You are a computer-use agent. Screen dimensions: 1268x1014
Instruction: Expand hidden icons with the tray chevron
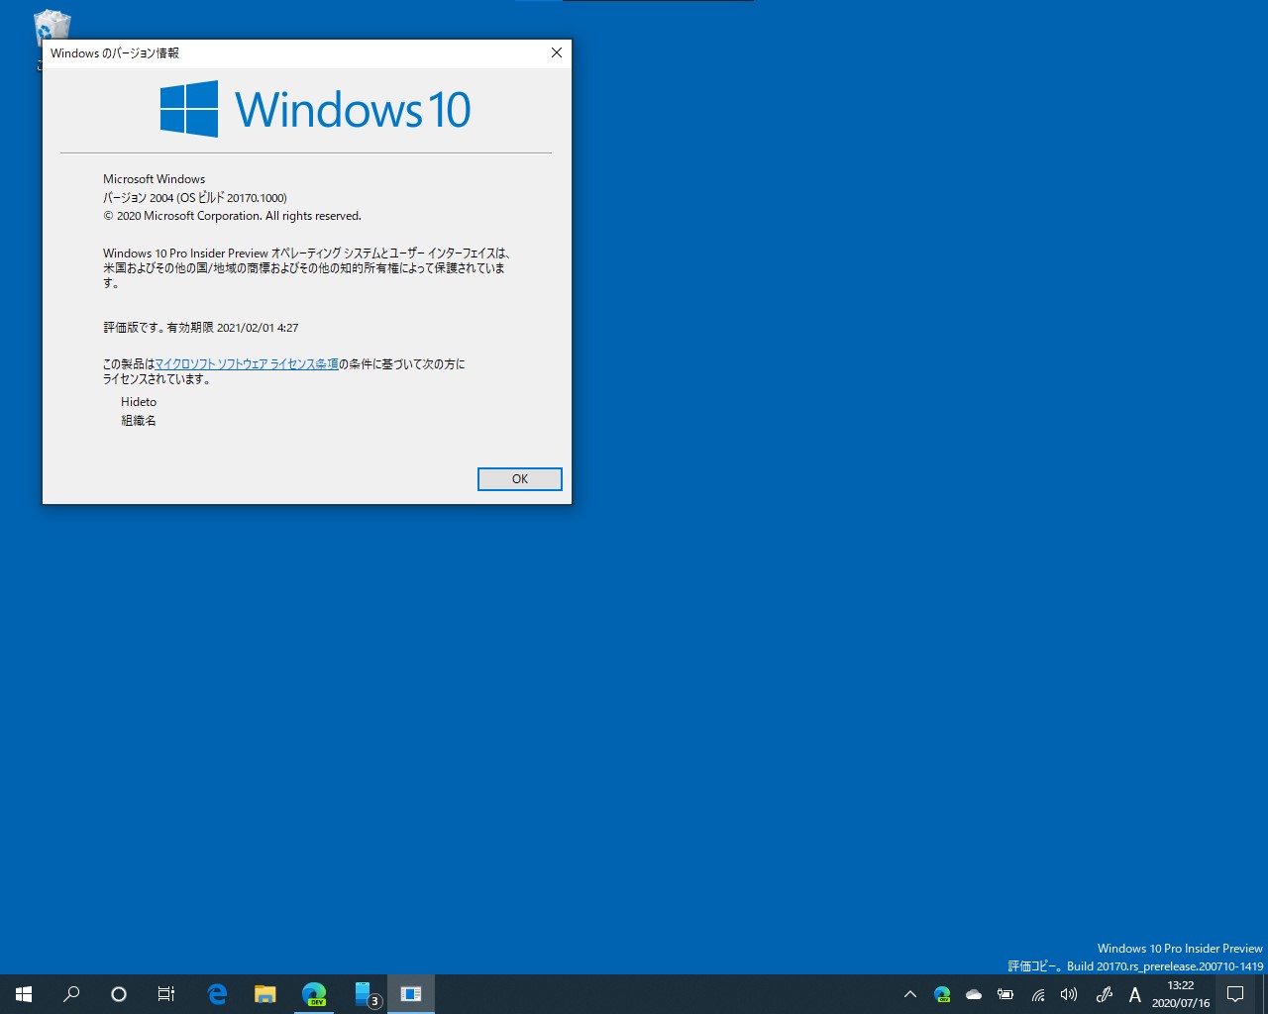pyautogui.click(x=910, y=994)
